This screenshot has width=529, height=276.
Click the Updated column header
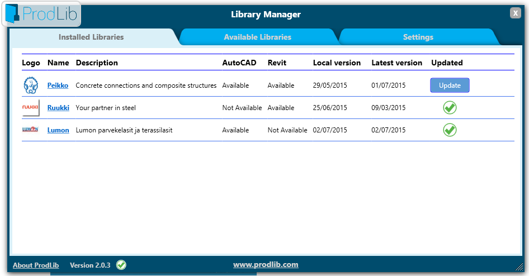click(447, 63)
